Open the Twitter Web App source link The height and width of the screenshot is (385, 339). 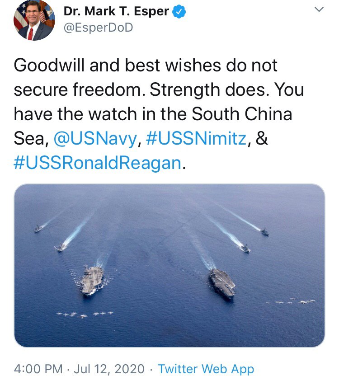(206, 369)
